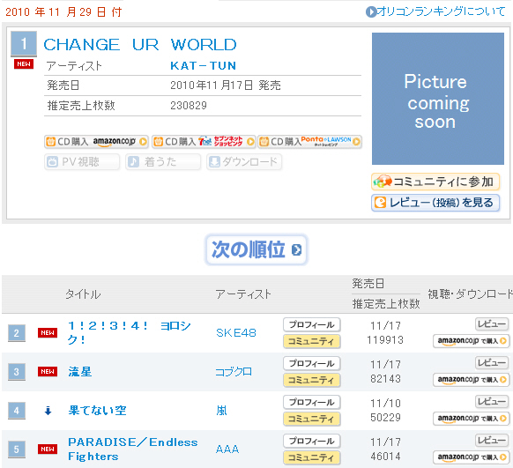
Task: Click the rank 3 number badge
Action: [x=17, y=372]
